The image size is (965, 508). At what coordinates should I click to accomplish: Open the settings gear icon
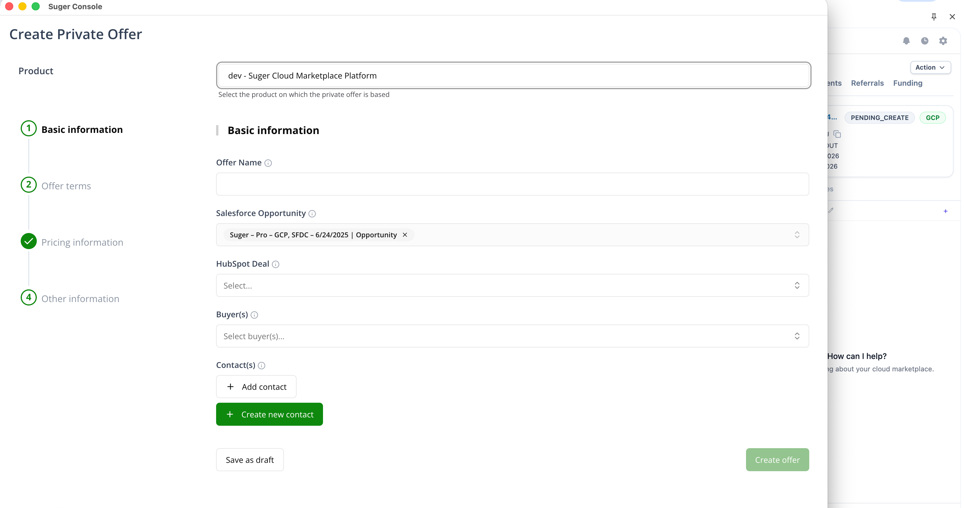pos(943,41)
